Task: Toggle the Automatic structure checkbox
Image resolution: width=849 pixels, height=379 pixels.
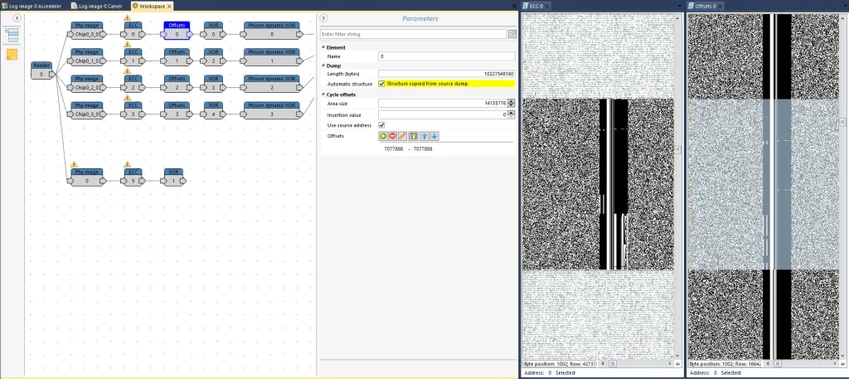Action: point(381,84)
